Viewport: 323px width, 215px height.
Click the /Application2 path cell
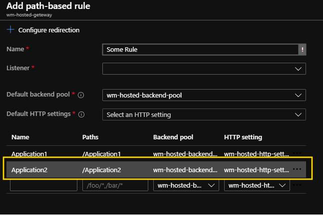coord(101,170)
